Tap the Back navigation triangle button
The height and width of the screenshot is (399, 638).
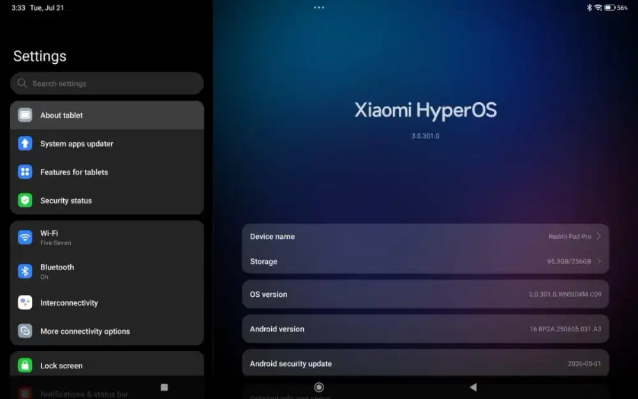pos(473,388)
